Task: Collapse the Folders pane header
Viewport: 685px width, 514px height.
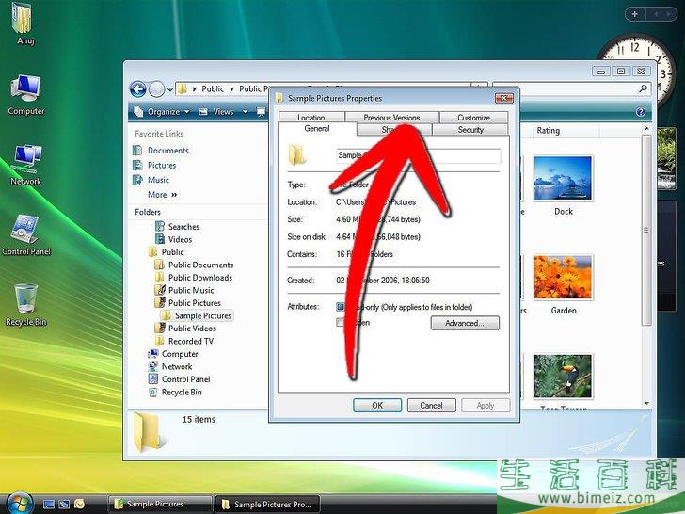Action: 148,212
